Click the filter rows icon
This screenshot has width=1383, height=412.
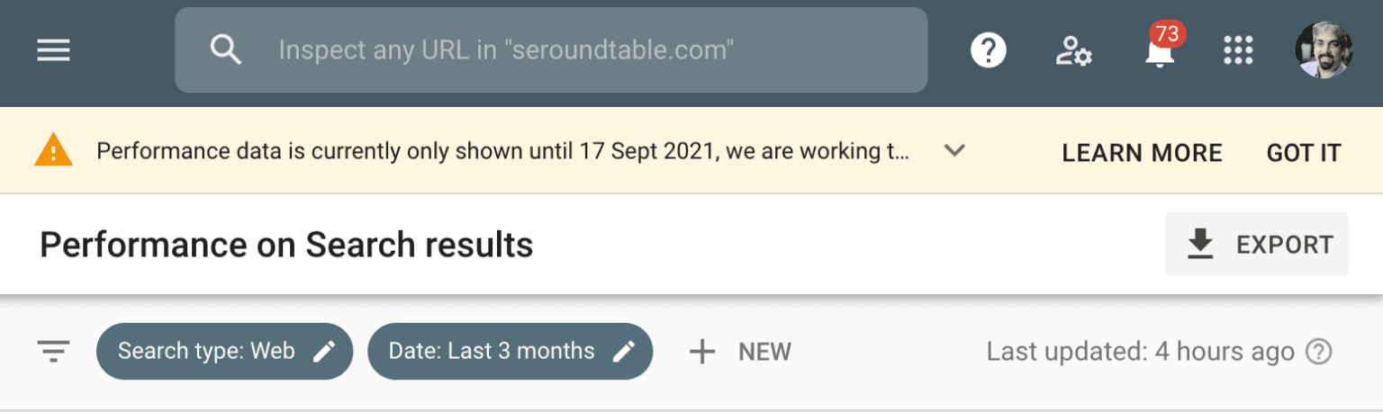pyautogui.click(x=53, y=351)
